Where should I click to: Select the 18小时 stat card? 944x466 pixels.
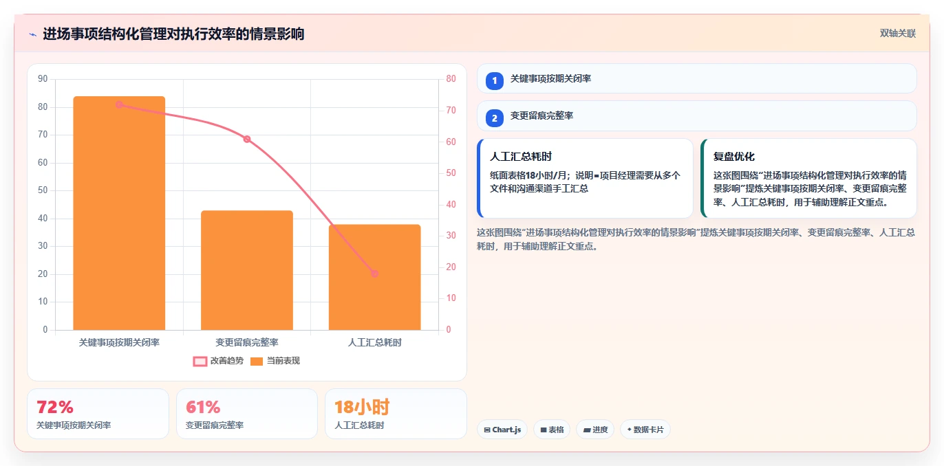click(396, 414)
